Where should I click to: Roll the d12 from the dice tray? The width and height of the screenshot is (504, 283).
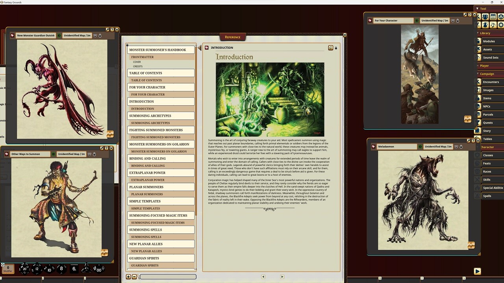[x=37, y=269]
